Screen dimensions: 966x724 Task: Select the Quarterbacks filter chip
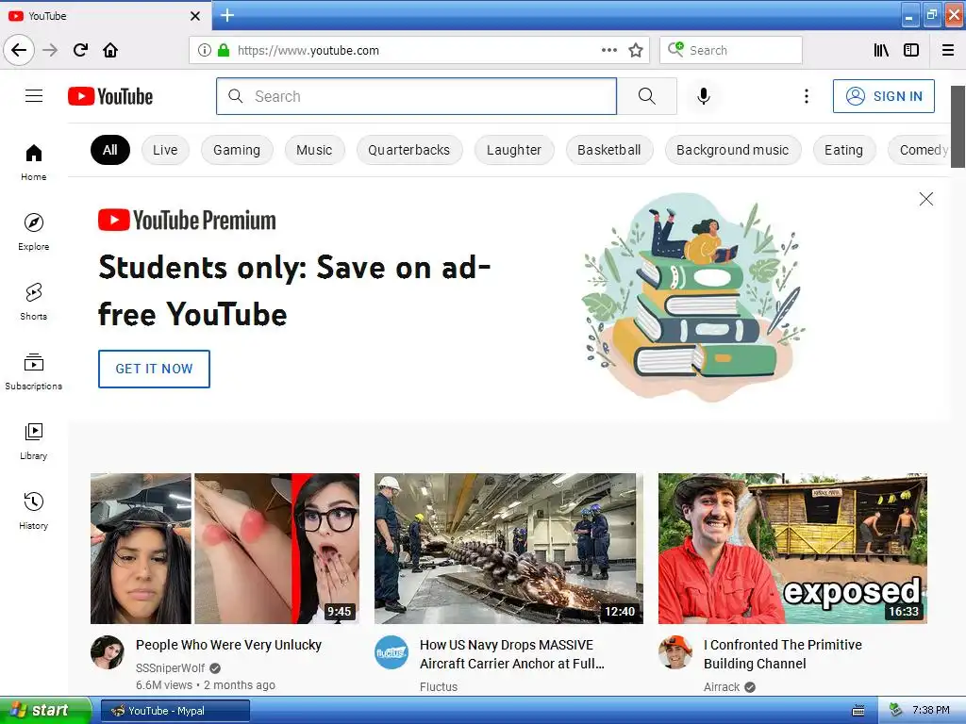coord(409,150)
